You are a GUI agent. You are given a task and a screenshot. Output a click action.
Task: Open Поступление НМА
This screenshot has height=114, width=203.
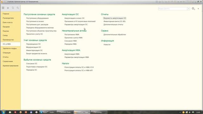click(72, 35)
